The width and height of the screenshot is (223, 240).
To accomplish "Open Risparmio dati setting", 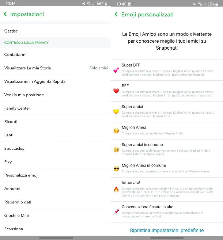I will (x=55, y=202).
